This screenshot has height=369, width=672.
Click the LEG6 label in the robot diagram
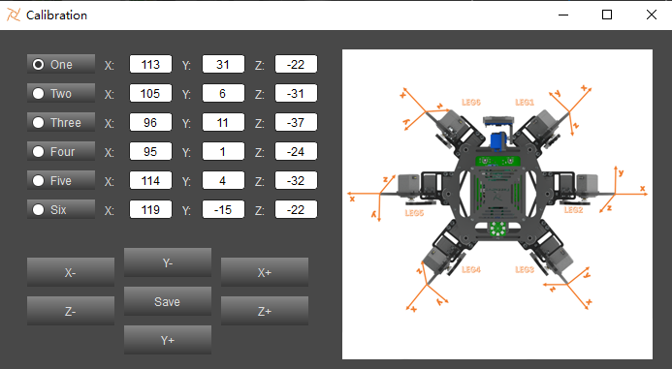(x=471, y=103)
